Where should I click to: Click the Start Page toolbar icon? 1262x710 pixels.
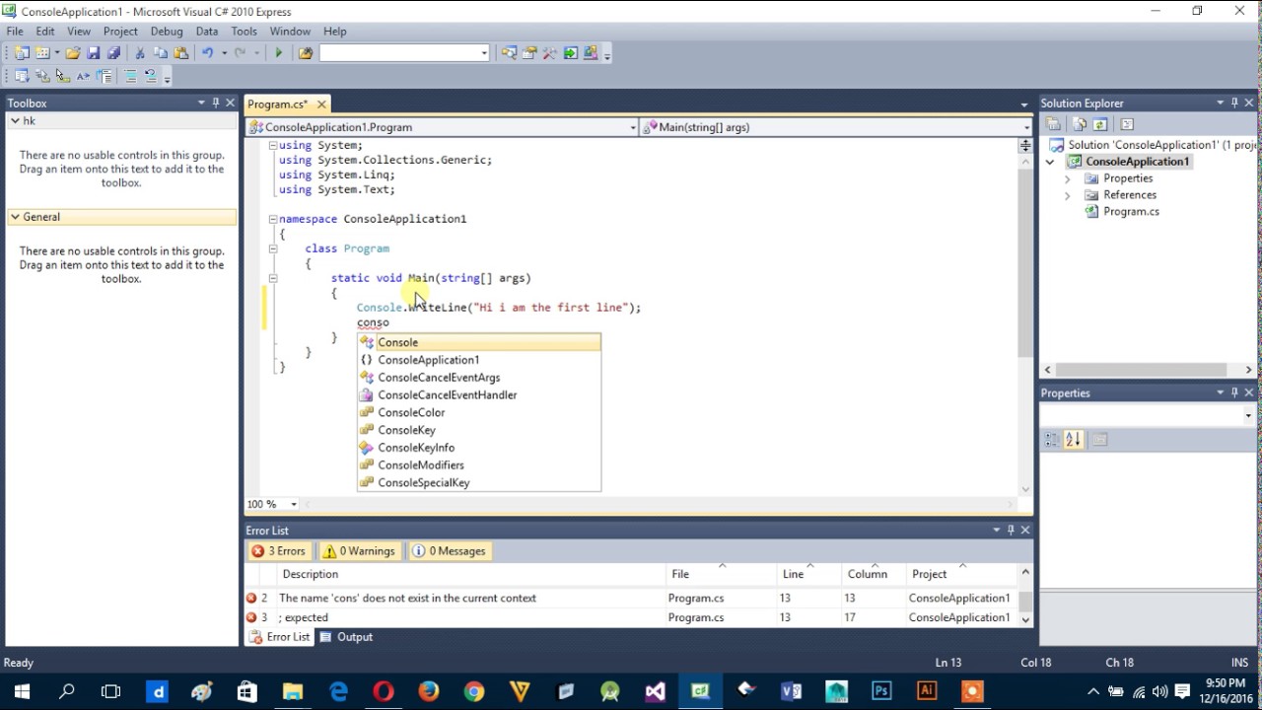click(x=571, y=53)
